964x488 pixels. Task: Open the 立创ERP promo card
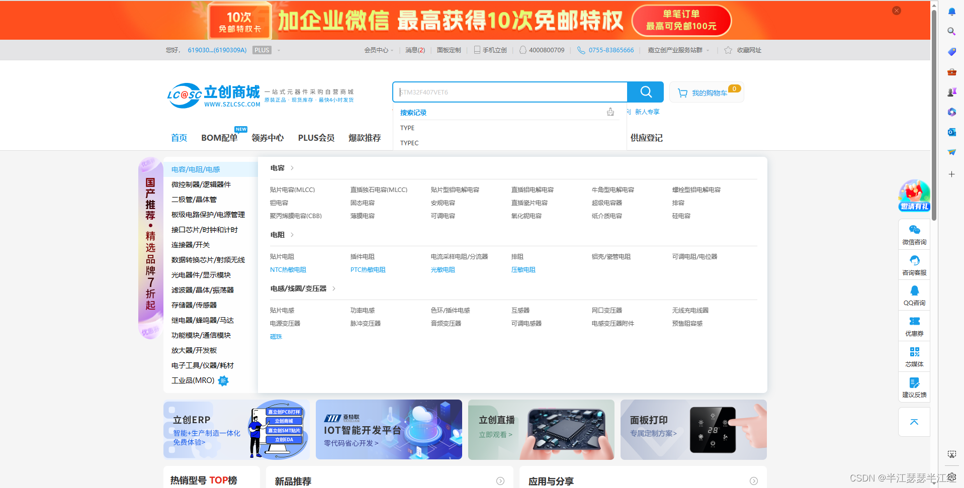tap(236, 430)
